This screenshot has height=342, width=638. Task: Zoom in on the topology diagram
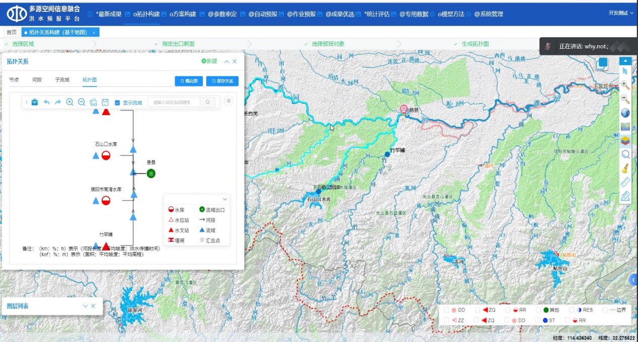(x=70, y=102)
